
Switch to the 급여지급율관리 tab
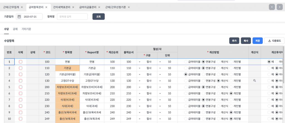pos(88,7)
